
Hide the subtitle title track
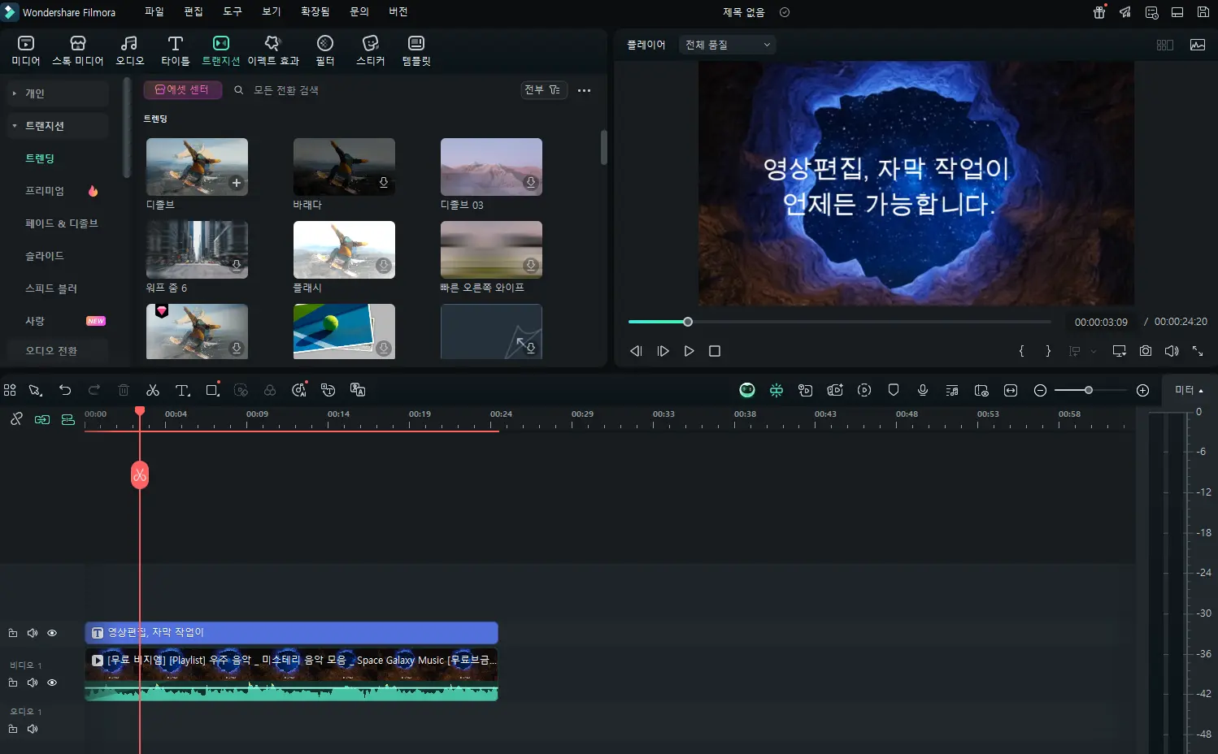point(52,633)
